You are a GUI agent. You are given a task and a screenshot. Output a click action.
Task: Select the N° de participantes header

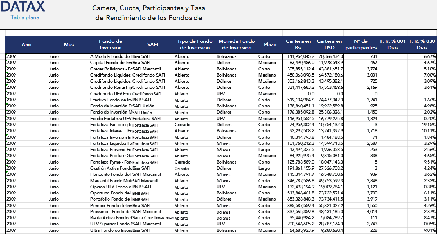(x=360, y=44)
